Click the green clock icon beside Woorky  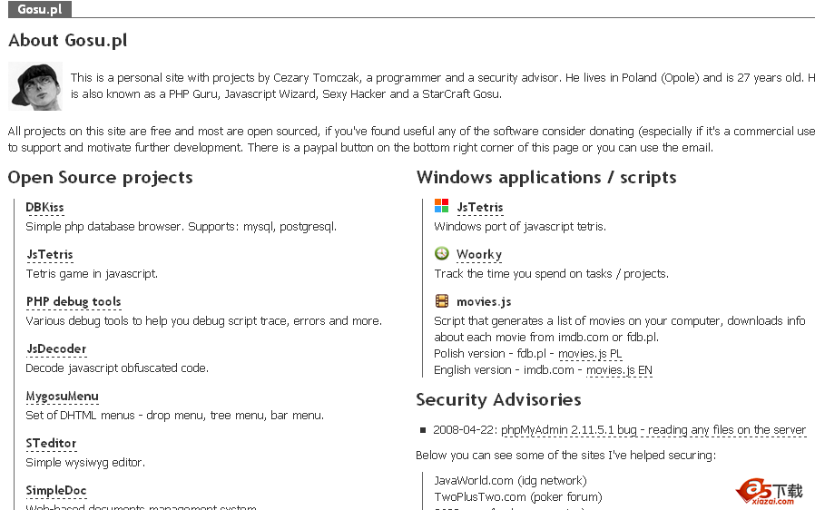tap(441, 254)
